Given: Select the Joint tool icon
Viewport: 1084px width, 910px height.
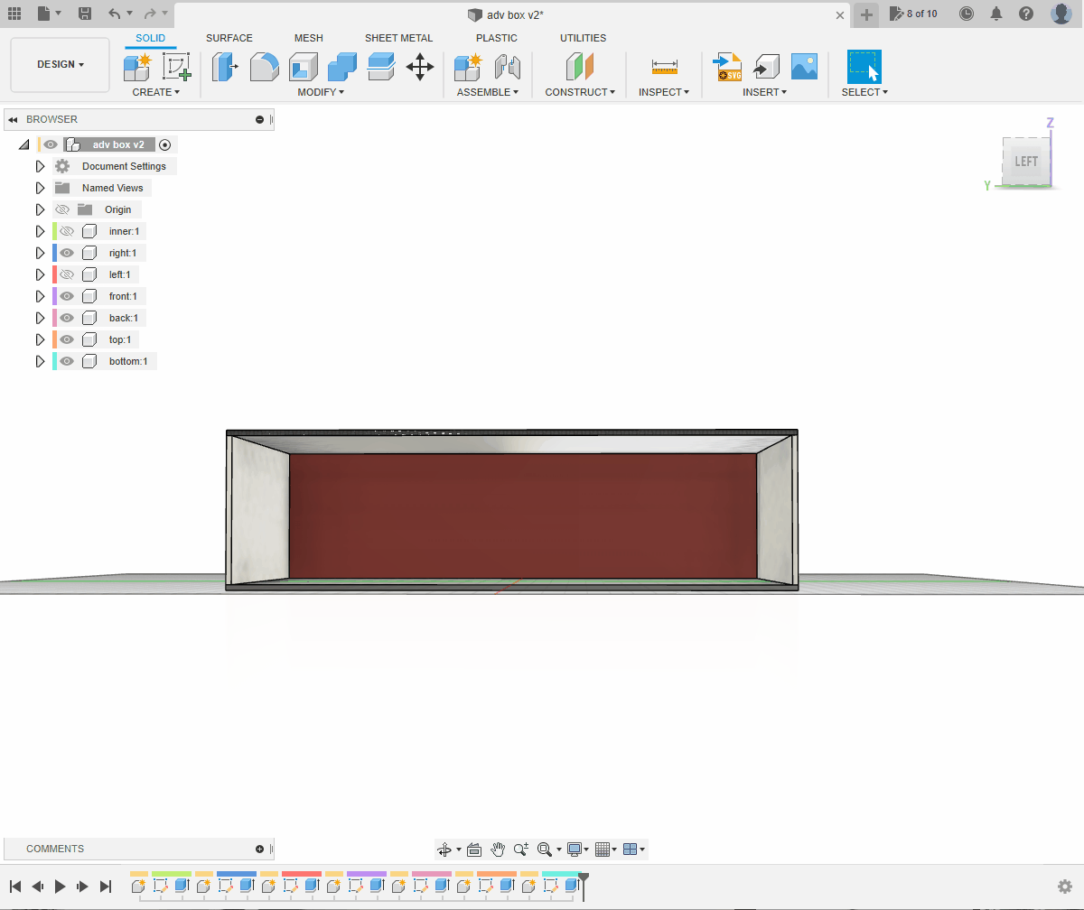Looking at the screenshot, I should tap(508, 67).
